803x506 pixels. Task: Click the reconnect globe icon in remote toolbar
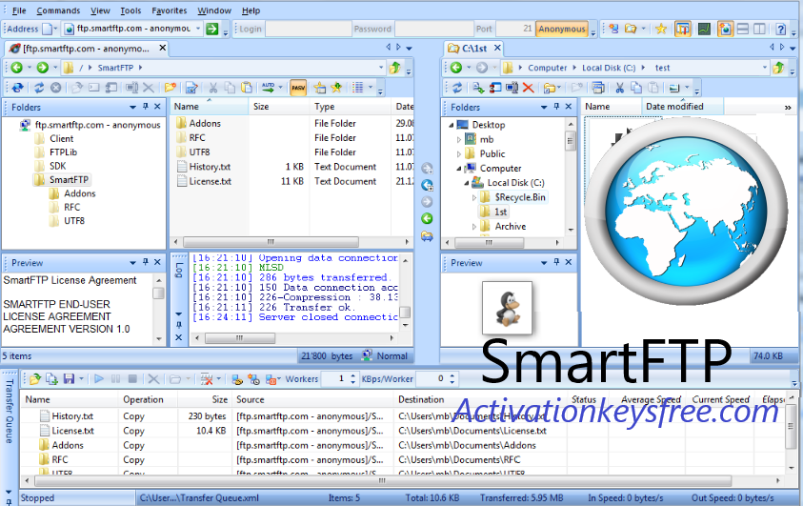pyautogui.click(x=17, y=88)
